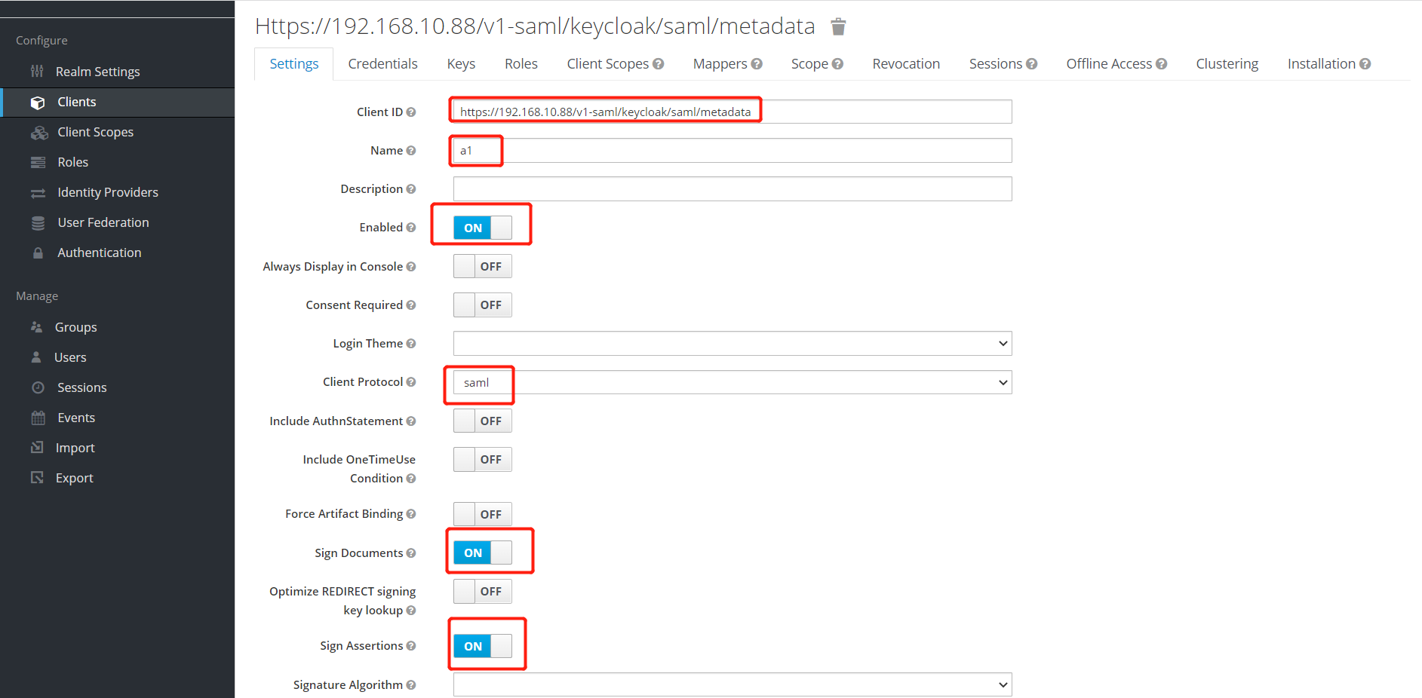The width and height of the screenshot is (1422, 698).
Task: Click the Description input field
Action: (732, 189)
